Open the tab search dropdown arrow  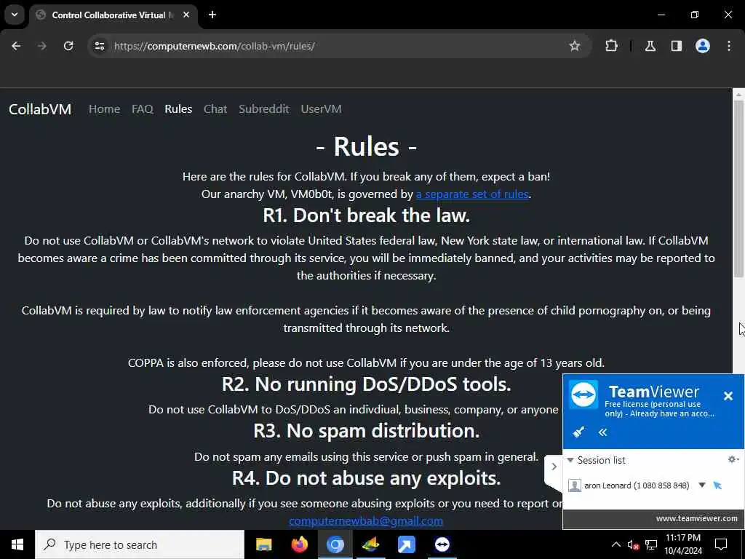(15, 15)
